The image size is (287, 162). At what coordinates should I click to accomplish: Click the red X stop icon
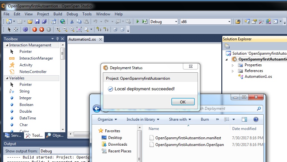click(x=42, y=29)
